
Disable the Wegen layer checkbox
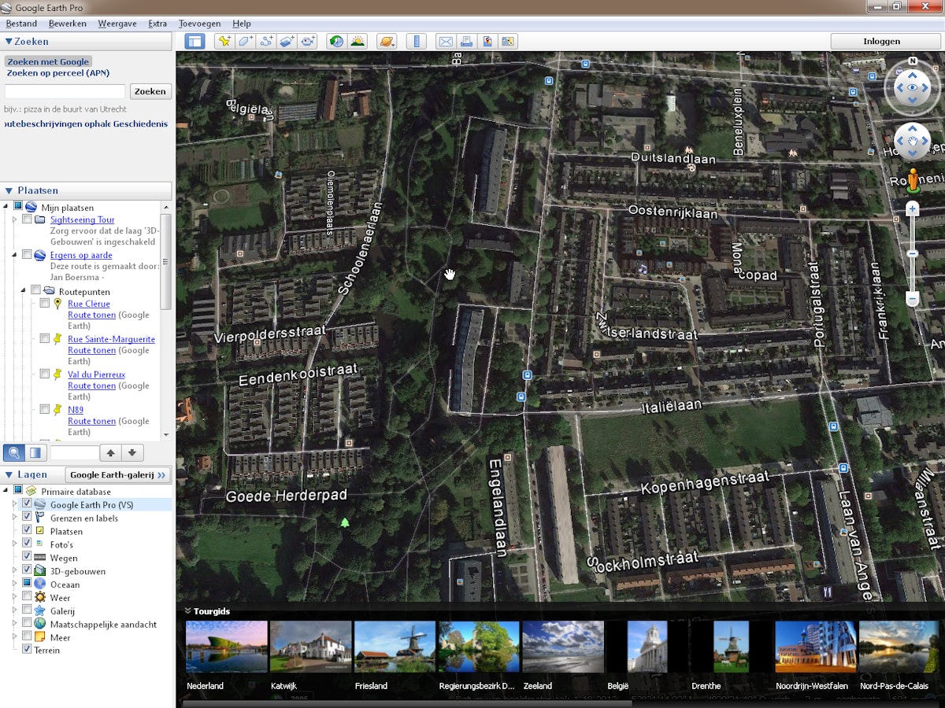pos(26,558)
